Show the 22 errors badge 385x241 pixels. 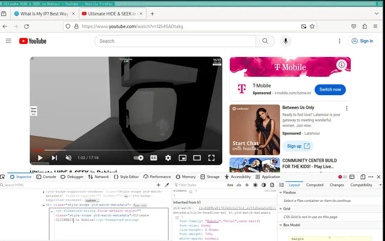pos(342,177)
